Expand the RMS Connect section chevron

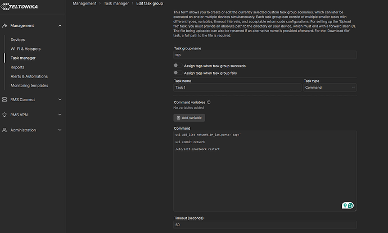(x=60, y=99)
